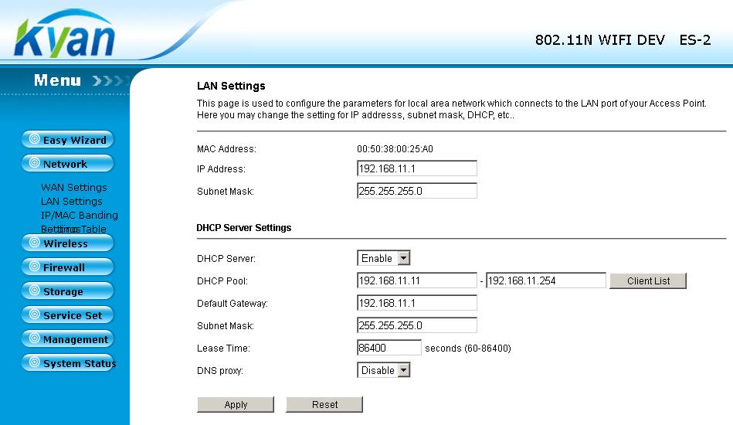The image size is (733, 425).
Task: Click the Kyan logo
Action: pos(65,35)
